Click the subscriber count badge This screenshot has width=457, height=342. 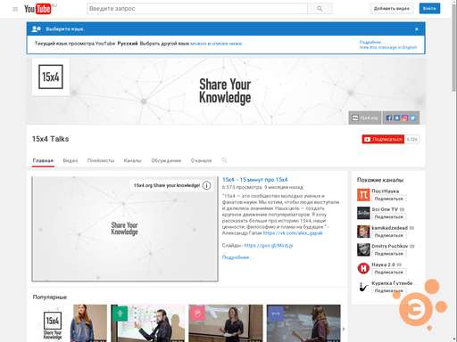tap(412, 139)
